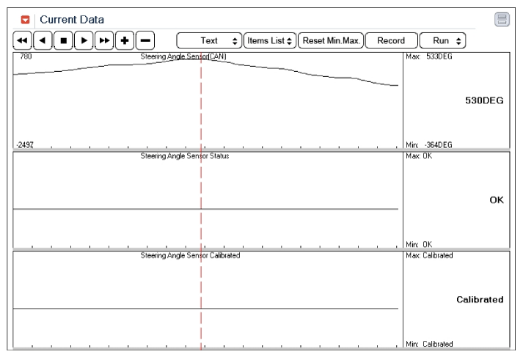Click the Min: -364DEG value

[x=429, y=145]
